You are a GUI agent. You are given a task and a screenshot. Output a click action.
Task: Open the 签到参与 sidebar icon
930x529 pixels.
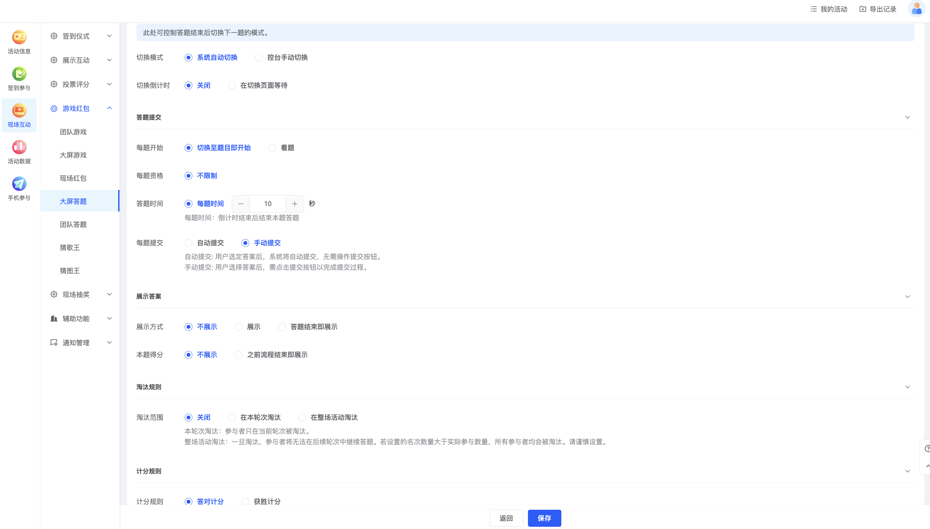pyautogui.click(x=19, y=74)
